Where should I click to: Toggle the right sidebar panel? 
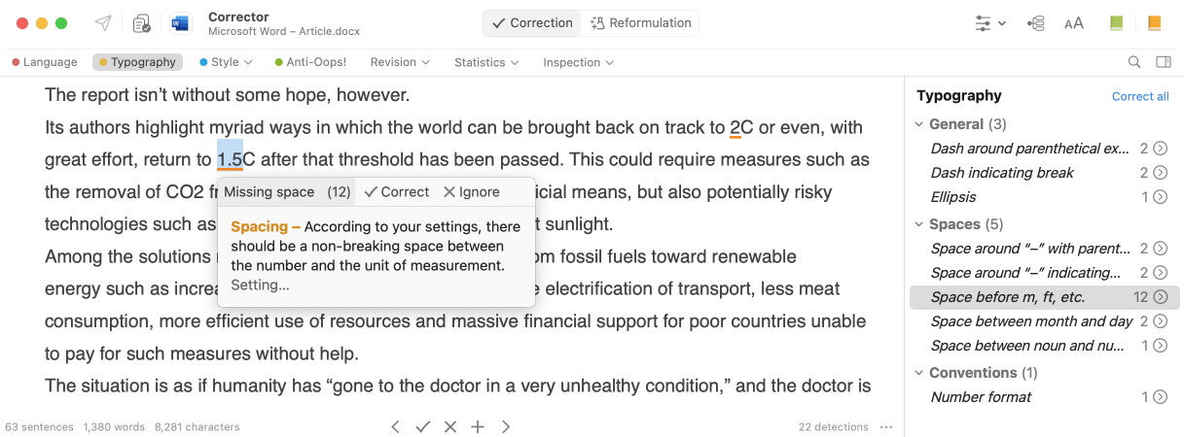[x=1163, y=62]
